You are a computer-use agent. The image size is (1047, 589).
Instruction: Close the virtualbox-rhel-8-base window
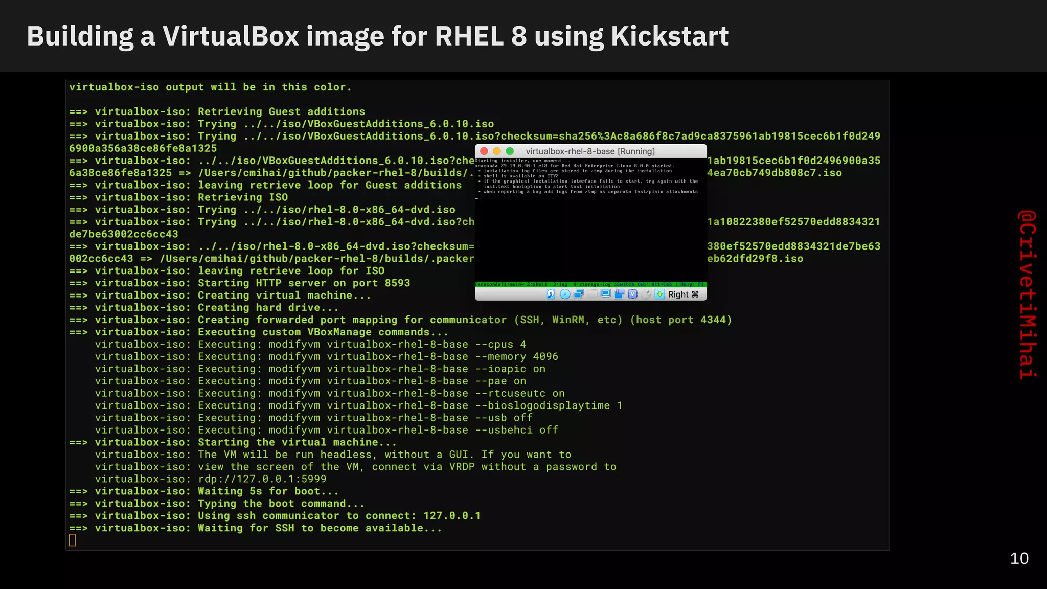[484, 151]
